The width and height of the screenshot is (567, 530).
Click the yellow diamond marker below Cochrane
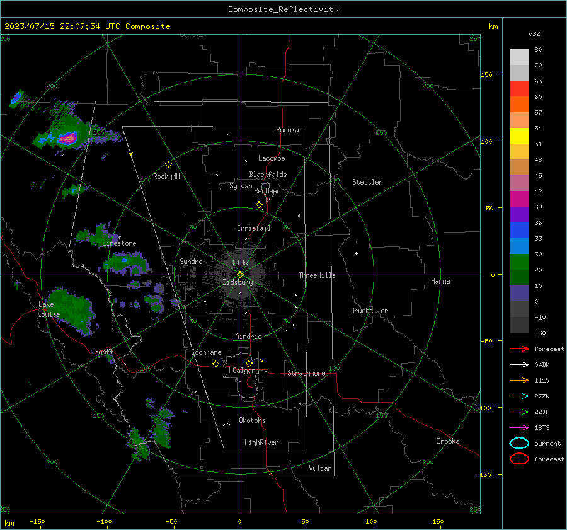[215, 364]
